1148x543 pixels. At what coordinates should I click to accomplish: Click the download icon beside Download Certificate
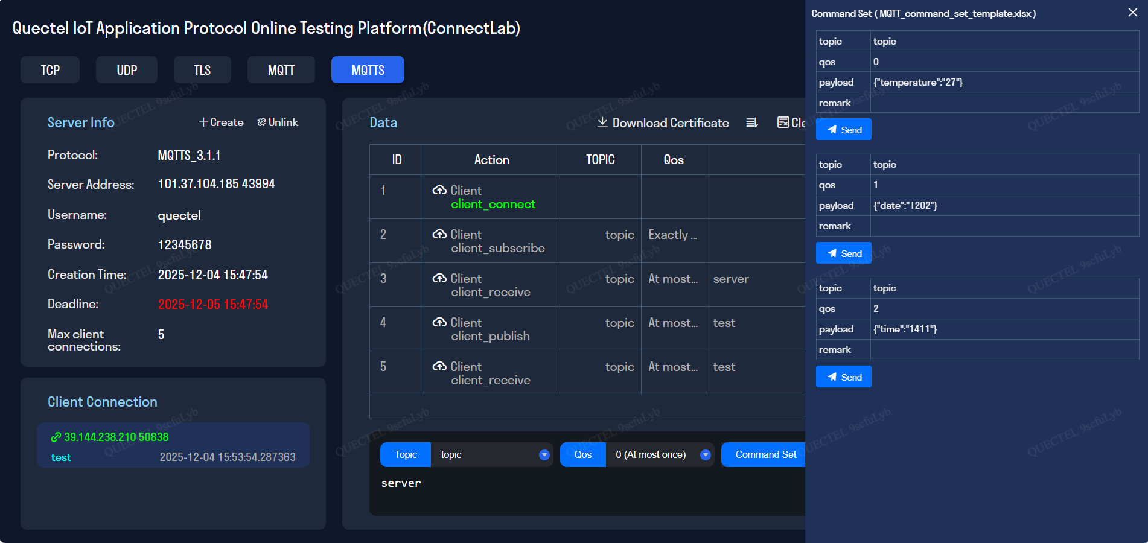(602, 122)
